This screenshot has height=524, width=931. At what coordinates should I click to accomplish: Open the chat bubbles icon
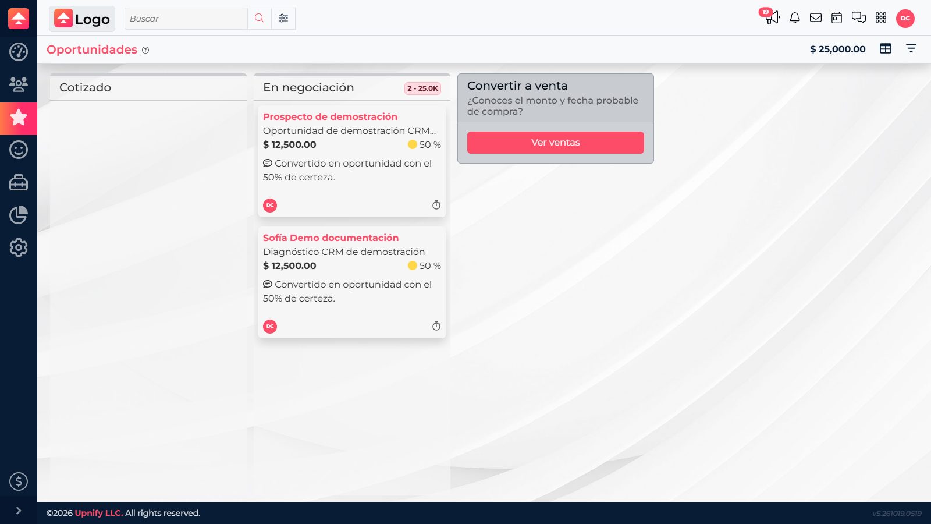859,18
